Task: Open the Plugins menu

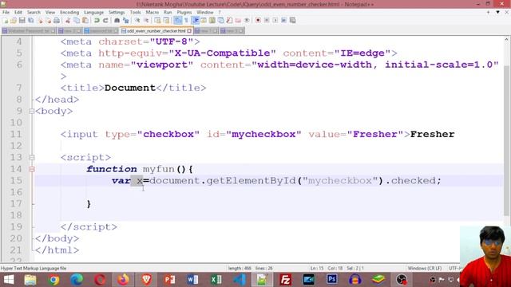Action: click(184, 12)
